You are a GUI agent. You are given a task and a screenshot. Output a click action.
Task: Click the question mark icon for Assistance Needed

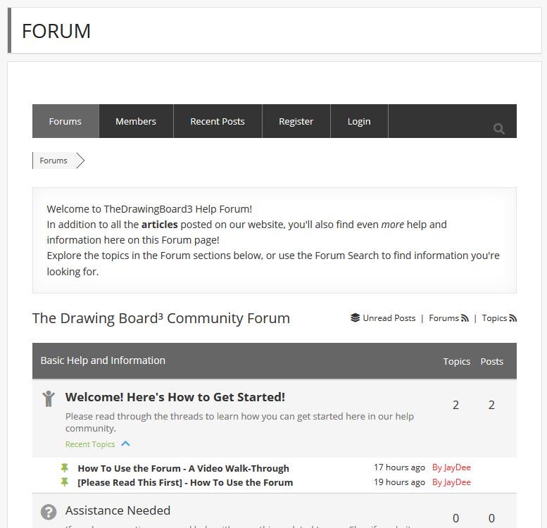click(x=49, y=512)
